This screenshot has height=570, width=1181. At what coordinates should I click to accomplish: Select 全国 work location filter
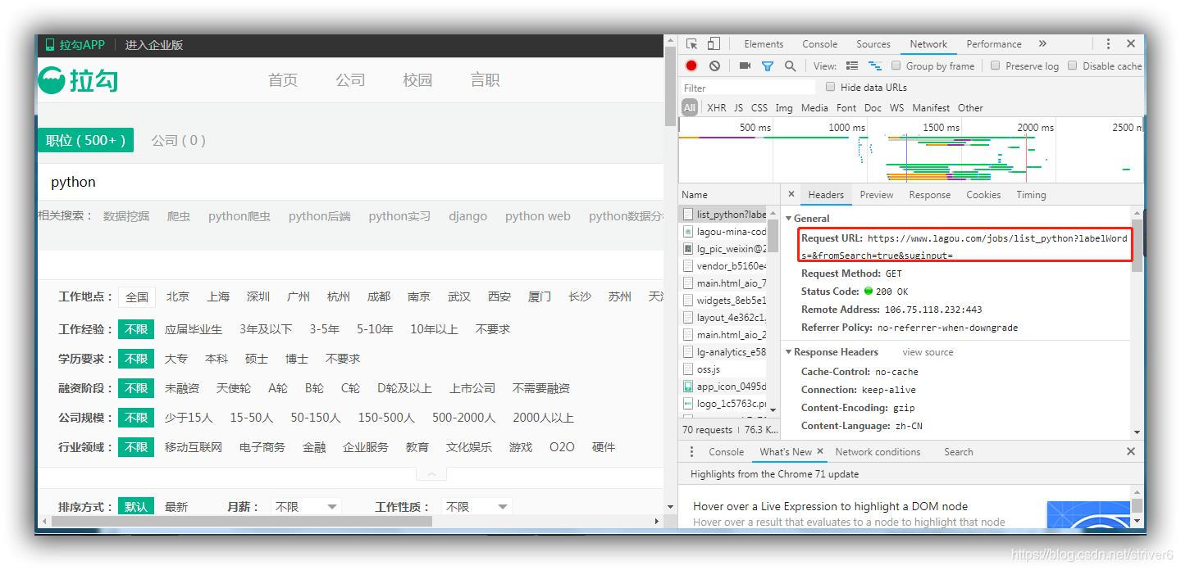[x=137, y=297]
